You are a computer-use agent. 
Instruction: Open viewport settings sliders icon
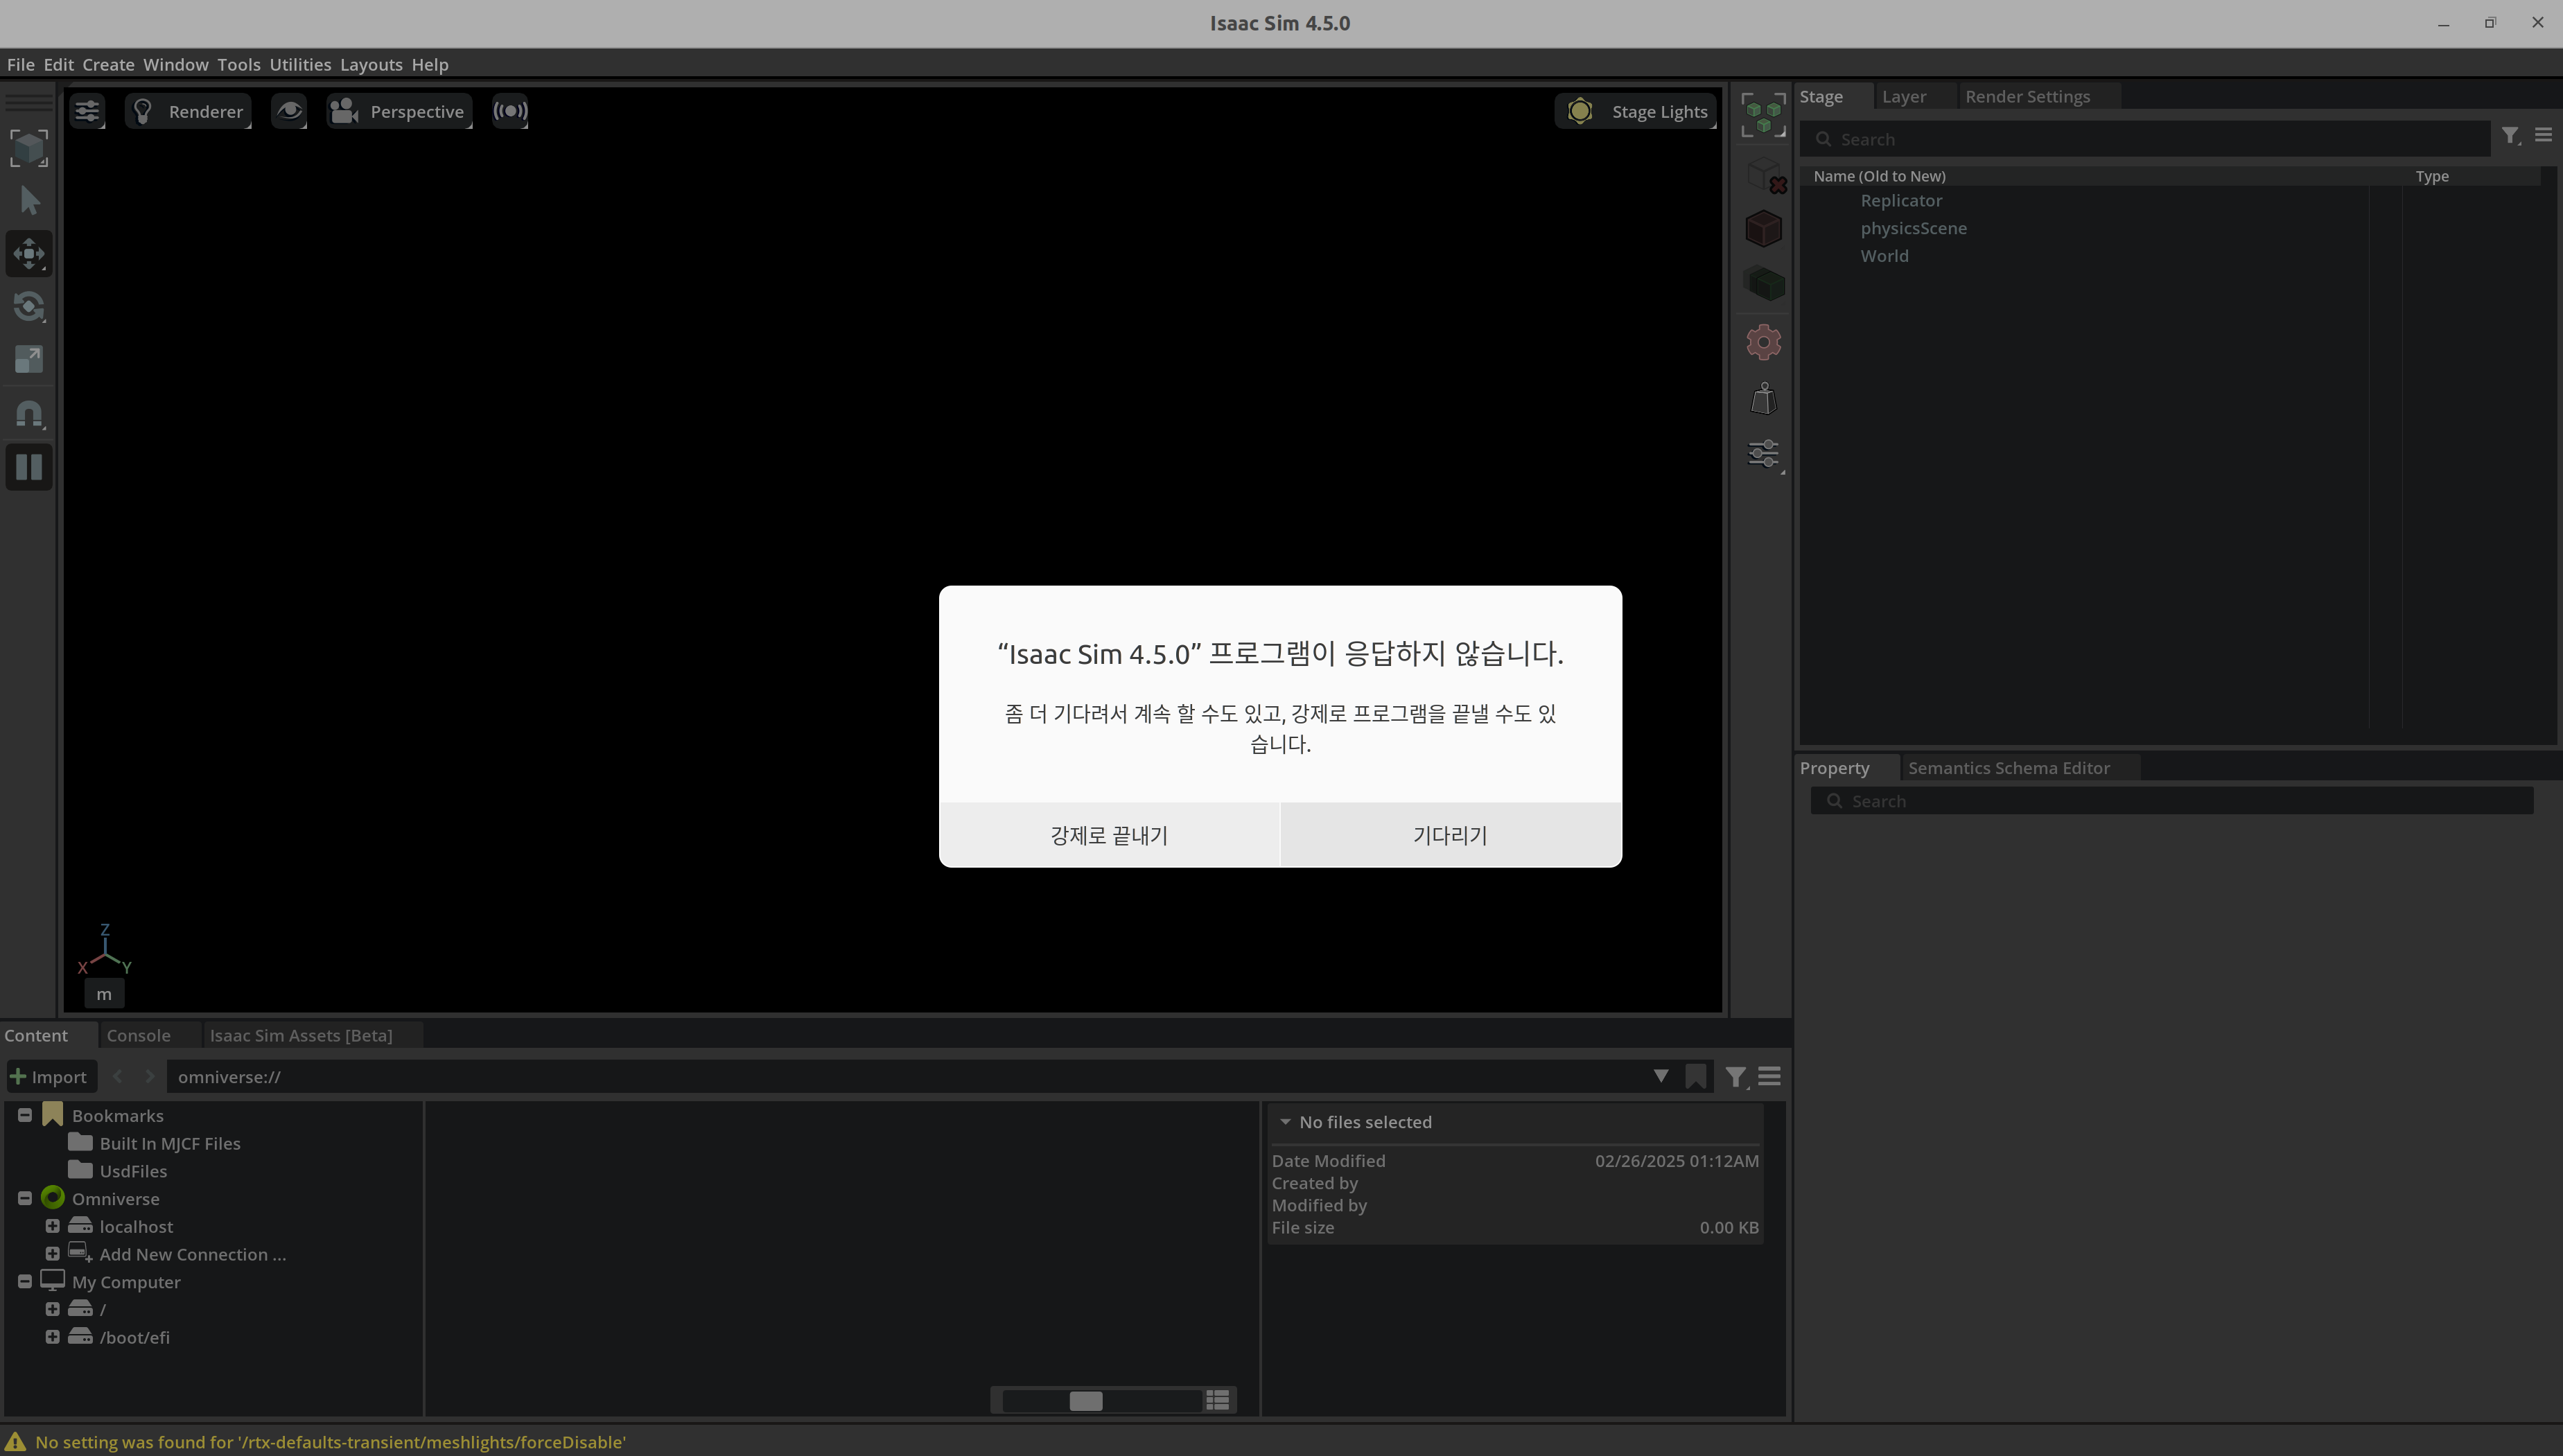tap(88, 111)
